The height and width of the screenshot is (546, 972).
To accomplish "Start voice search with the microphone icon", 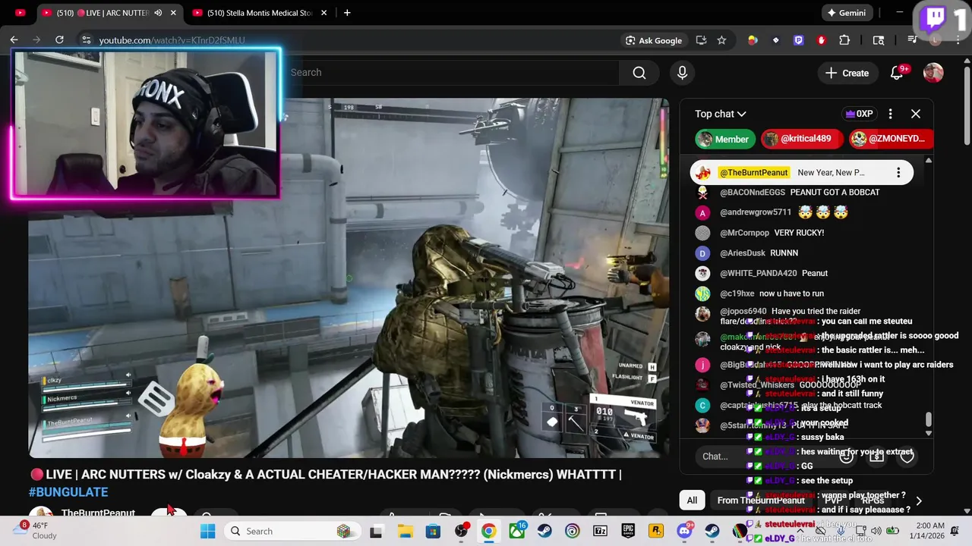I will click(x=682, y=73).
